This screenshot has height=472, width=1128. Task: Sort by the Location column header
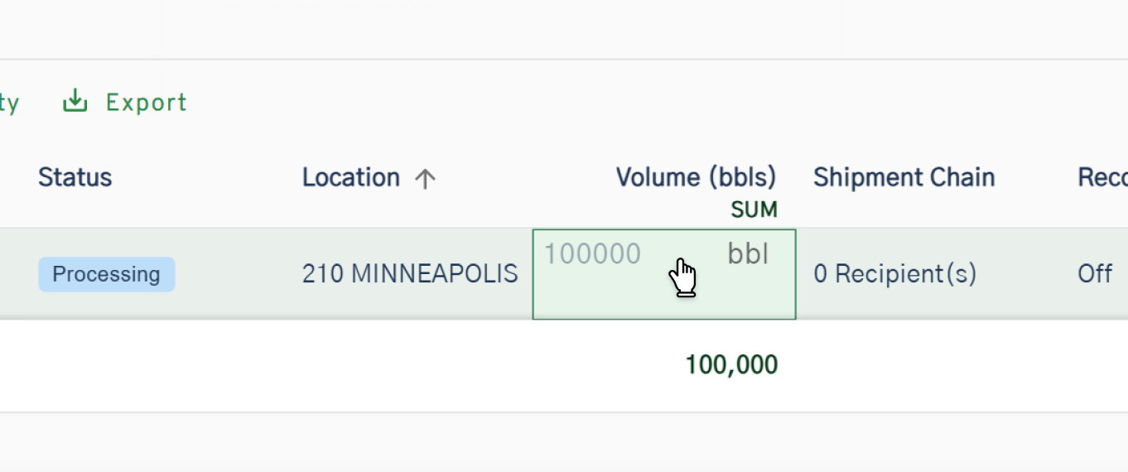tap(351, 177)
